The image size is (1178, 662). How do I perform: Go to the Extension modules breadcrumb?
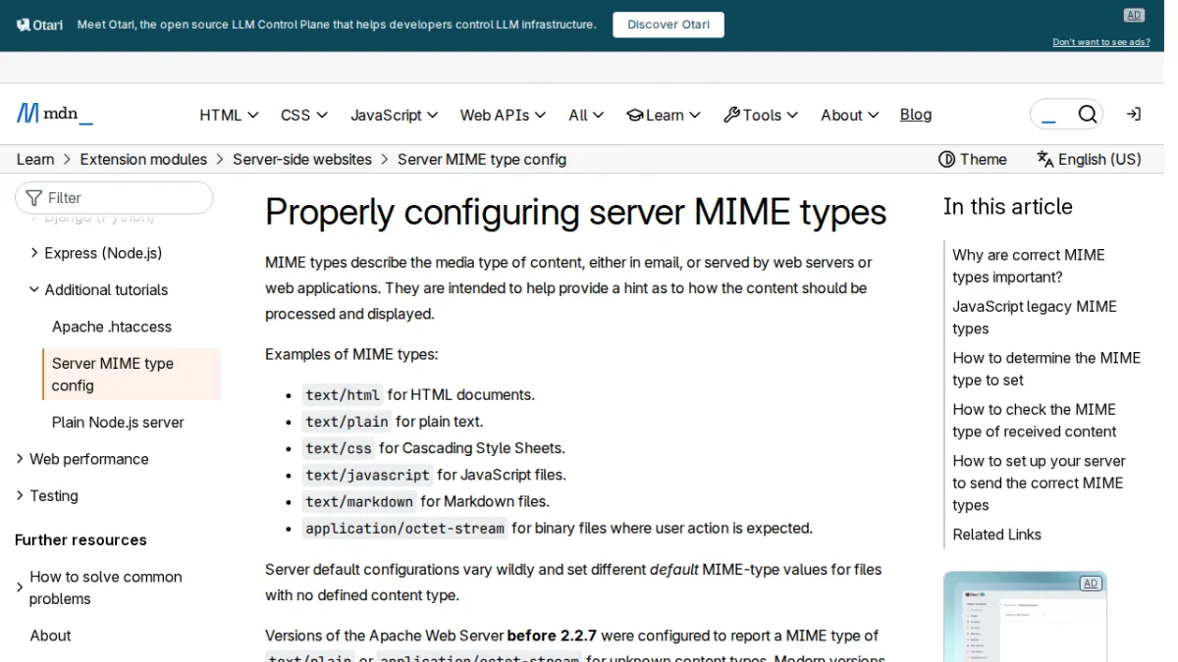click(x=143, y=159)
